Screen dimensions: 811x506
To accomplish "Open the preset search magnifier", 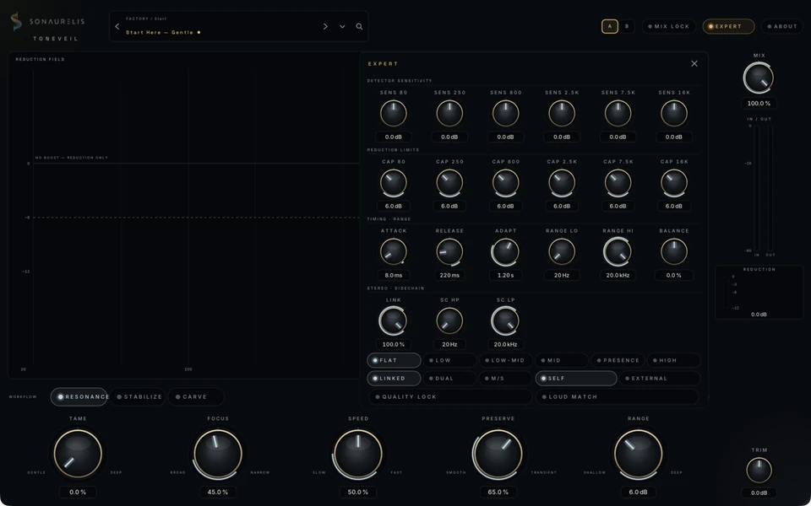I will click(x=359, y=26).
